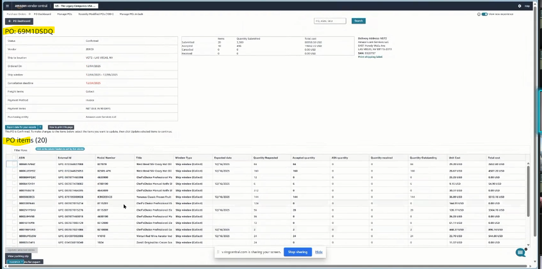Open the hamburger navigation menu
Image resolution: width=542 pixels, height=269 pixels.
coord(8,6)
